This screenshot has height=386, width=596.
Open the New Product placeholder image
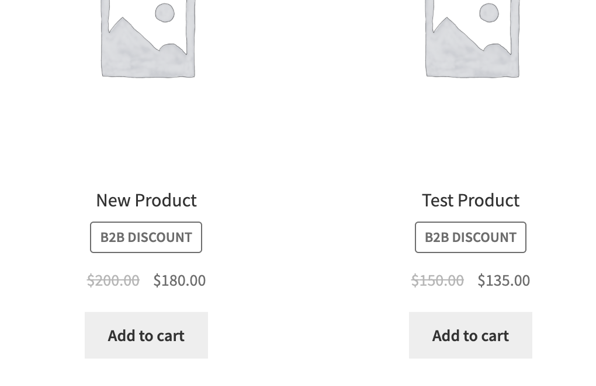148,38
